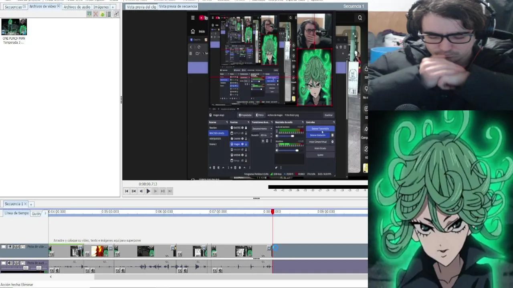Mute speaker icon on the last audio clip
Screen dimensions: 513x288
220,271
